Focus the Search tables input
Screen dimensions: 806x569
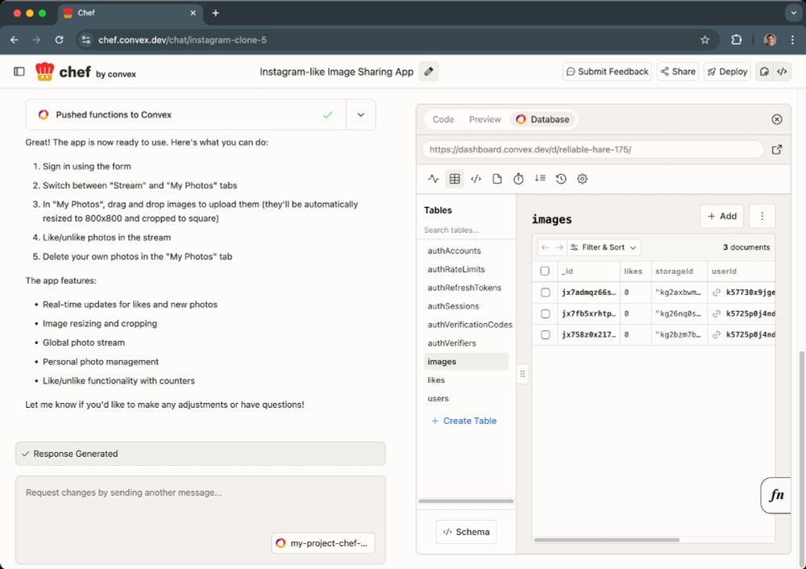[465, 231]
